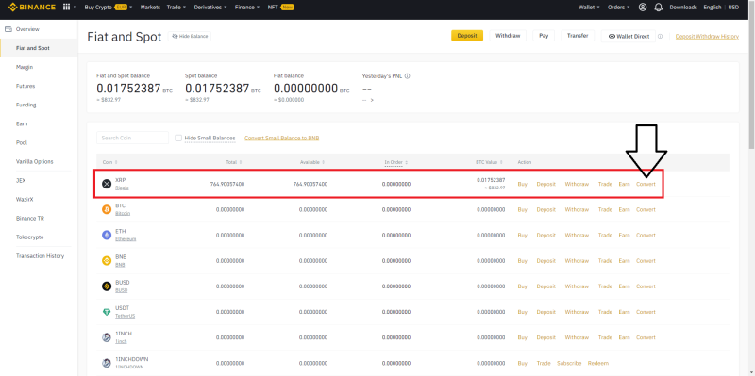Expand the Wallet dropdown menu
Screen dimensions: 755x376
589,8
